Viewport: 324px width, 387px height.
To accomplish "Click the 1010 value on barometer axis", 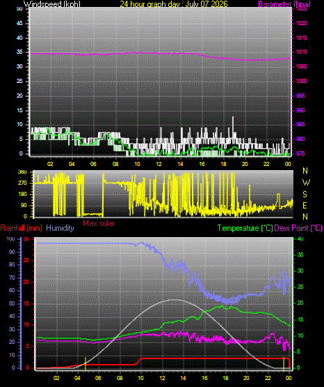I will [301, 52].
